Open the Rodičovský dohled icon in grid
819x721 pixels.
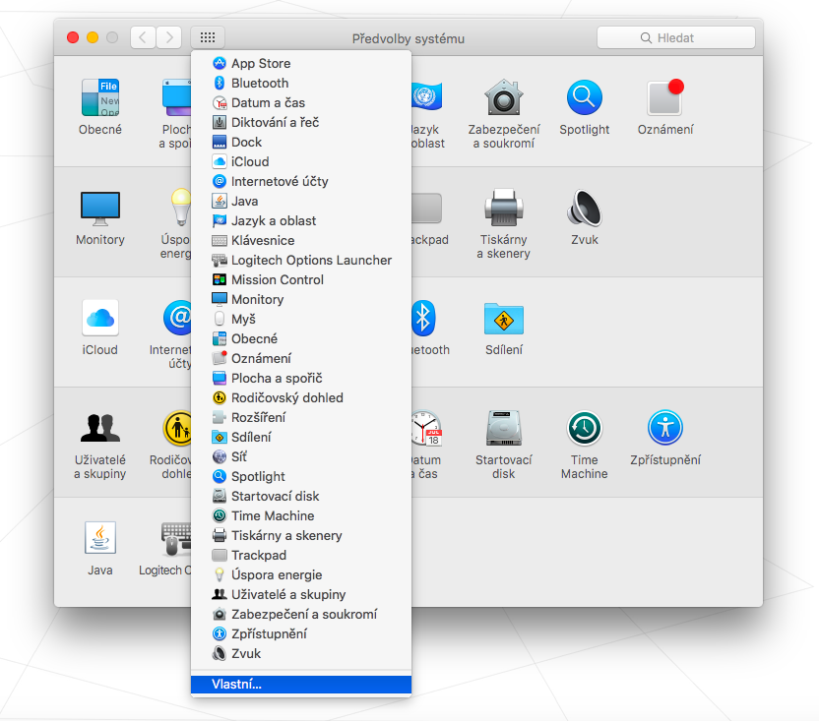click(x=177, y=428)
